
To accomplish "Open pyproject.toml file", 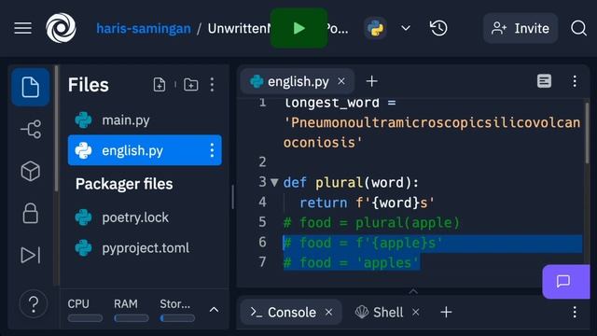I will [x=145, y=248].
